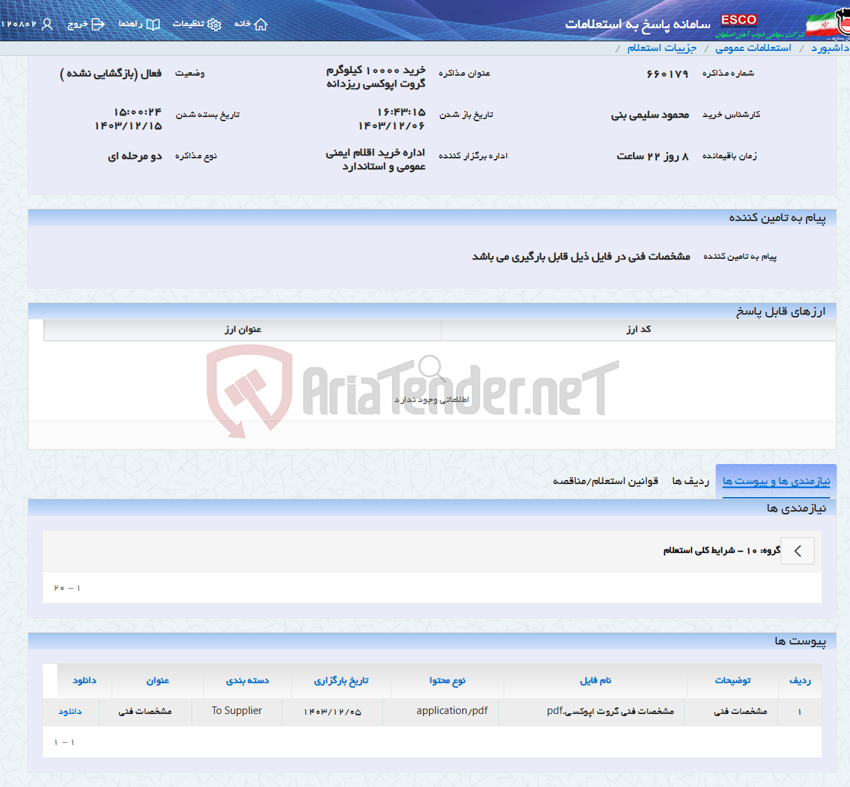The width and height of the screenshot is (850, 787).
Task: Select purchaser name محمود سلیمی بنی
Action: pyautogui.click(x=650, y=115)
